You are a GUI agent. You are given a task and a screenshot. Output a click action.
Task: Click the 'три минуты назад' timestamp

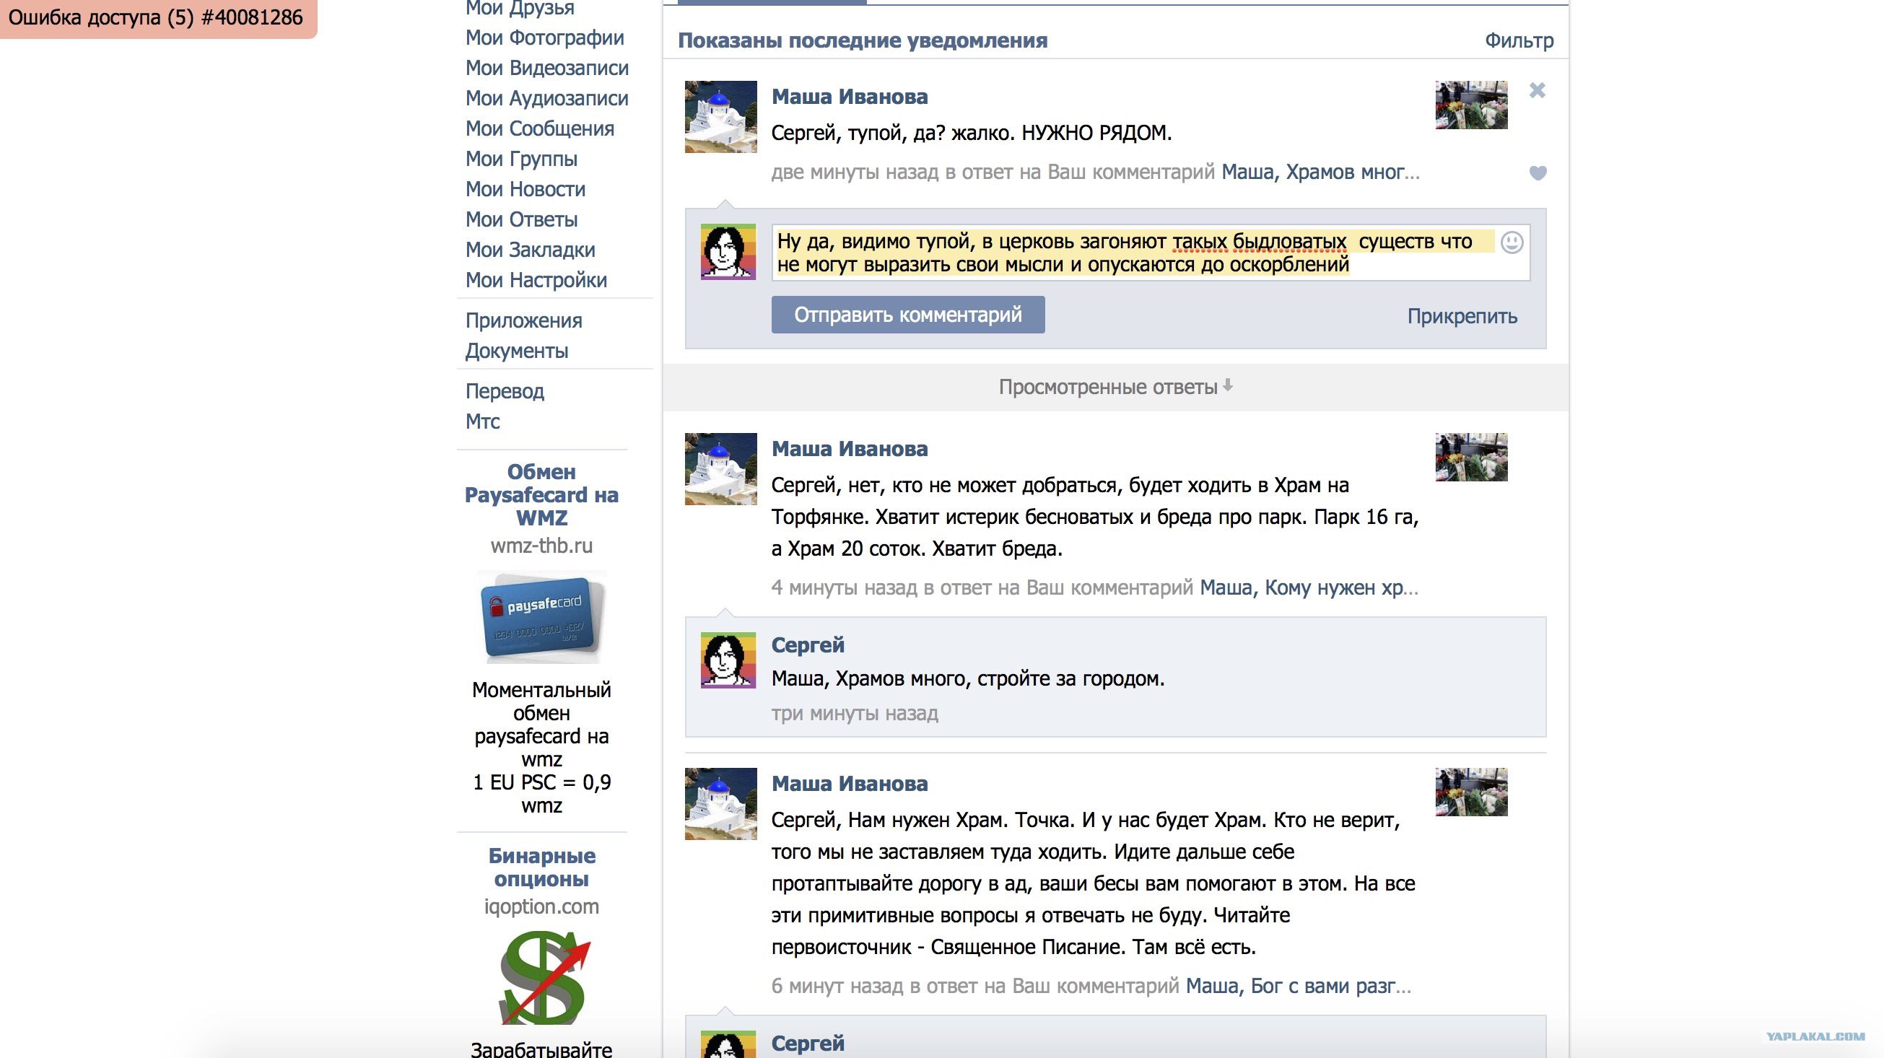854,714
